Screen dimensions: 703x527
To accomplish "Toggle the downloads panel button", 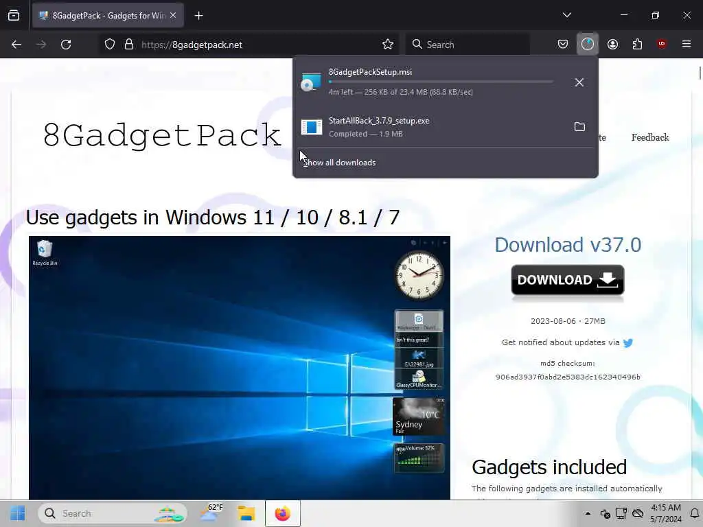I will pos(588,44).
